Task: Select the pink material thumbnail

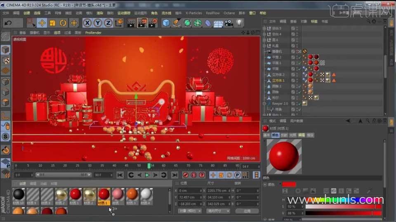Action: pyautogui.click(x=118, y=194)
